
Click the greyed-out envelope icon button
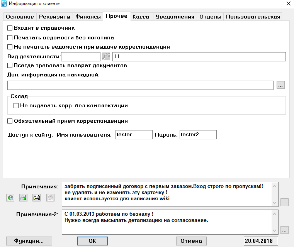51,198
